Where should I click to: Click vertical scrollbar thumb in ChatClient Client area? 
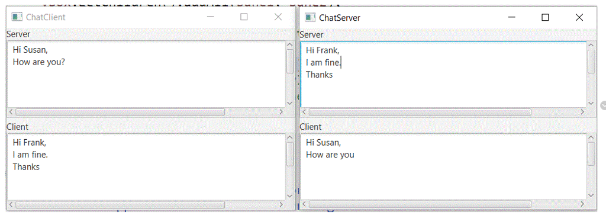290,154
